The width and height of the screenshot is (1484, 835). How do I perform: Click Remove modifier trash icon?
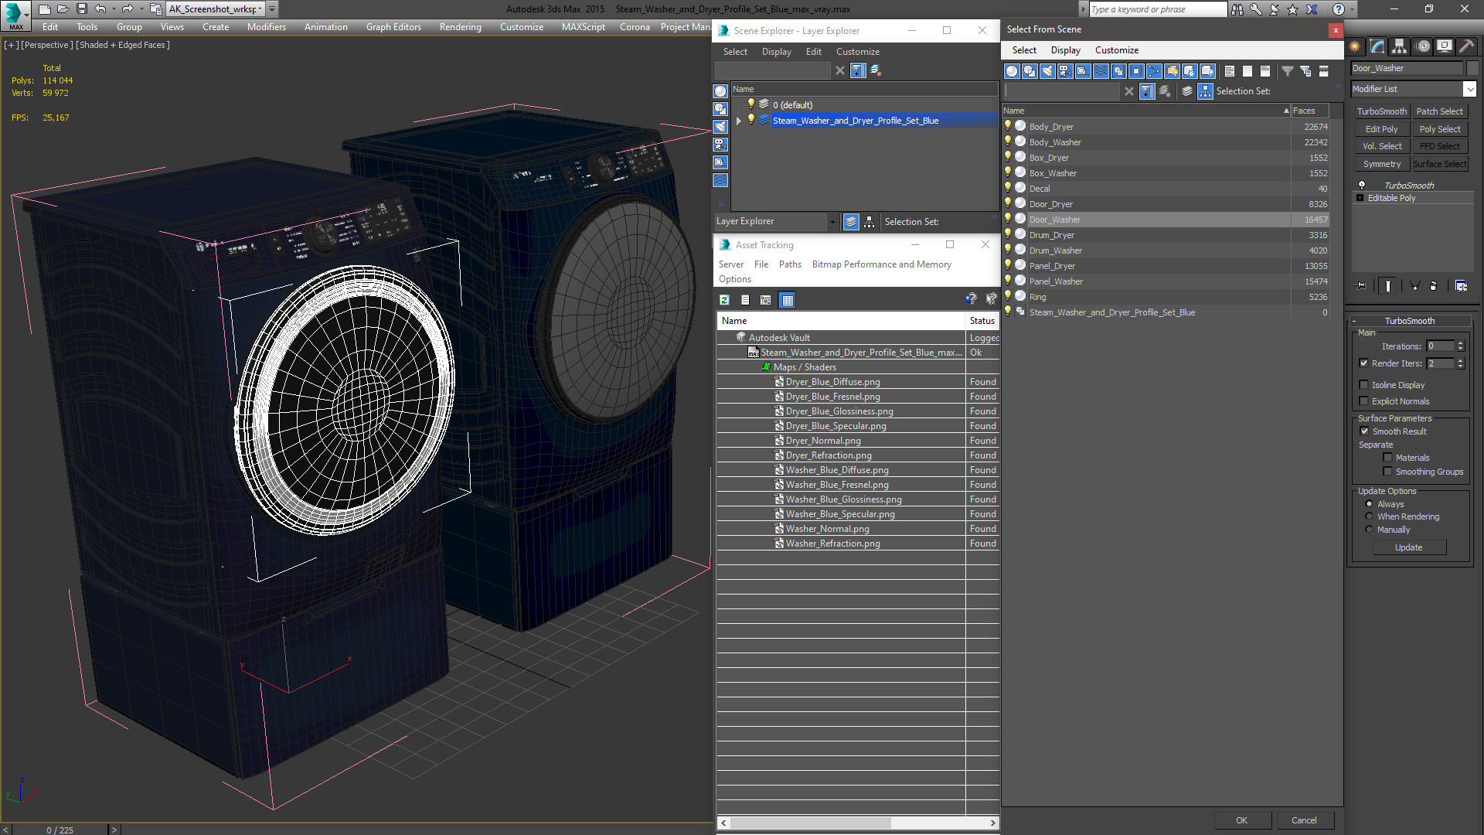pos(1434,286)
